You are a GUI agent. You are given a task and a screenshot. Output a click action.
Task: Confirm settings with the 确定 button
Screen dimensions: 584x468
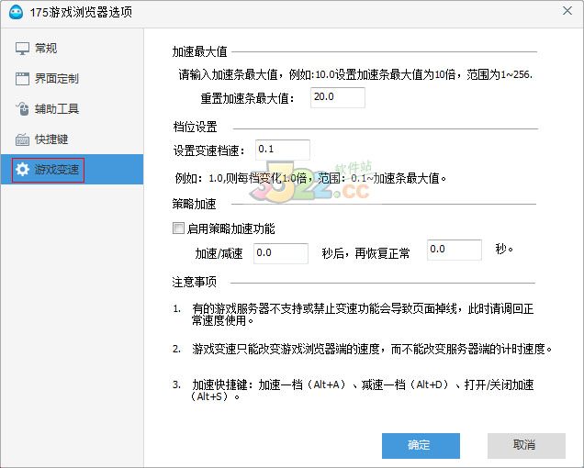pos(421,446)
